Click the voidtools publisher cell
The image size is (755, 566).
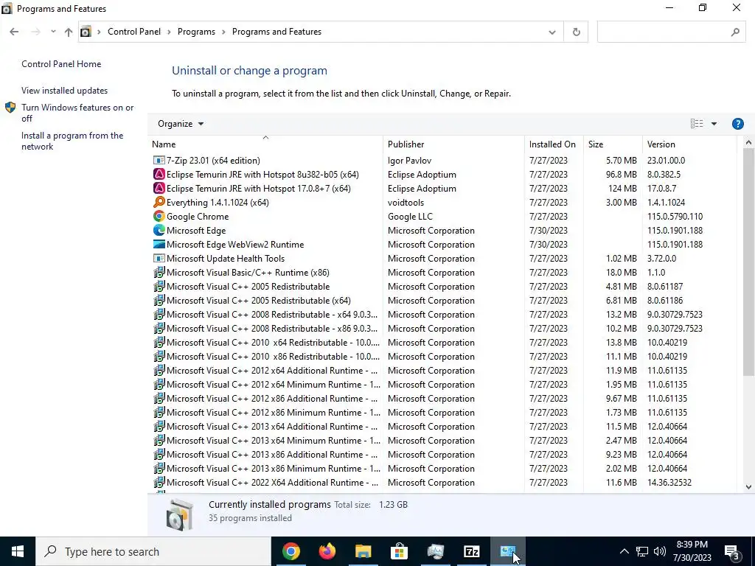tap(406, 202)
